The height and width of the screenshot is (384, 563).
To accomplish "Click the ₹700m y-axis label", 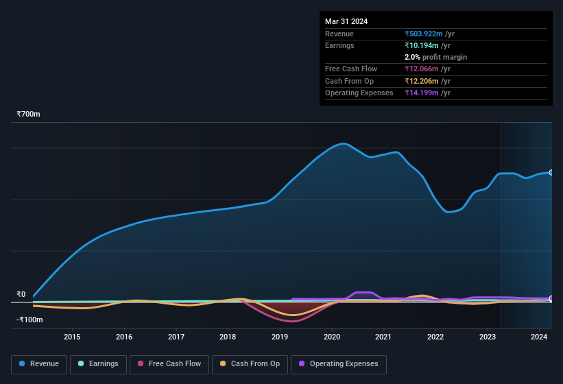I will click(x=29, y=115).
